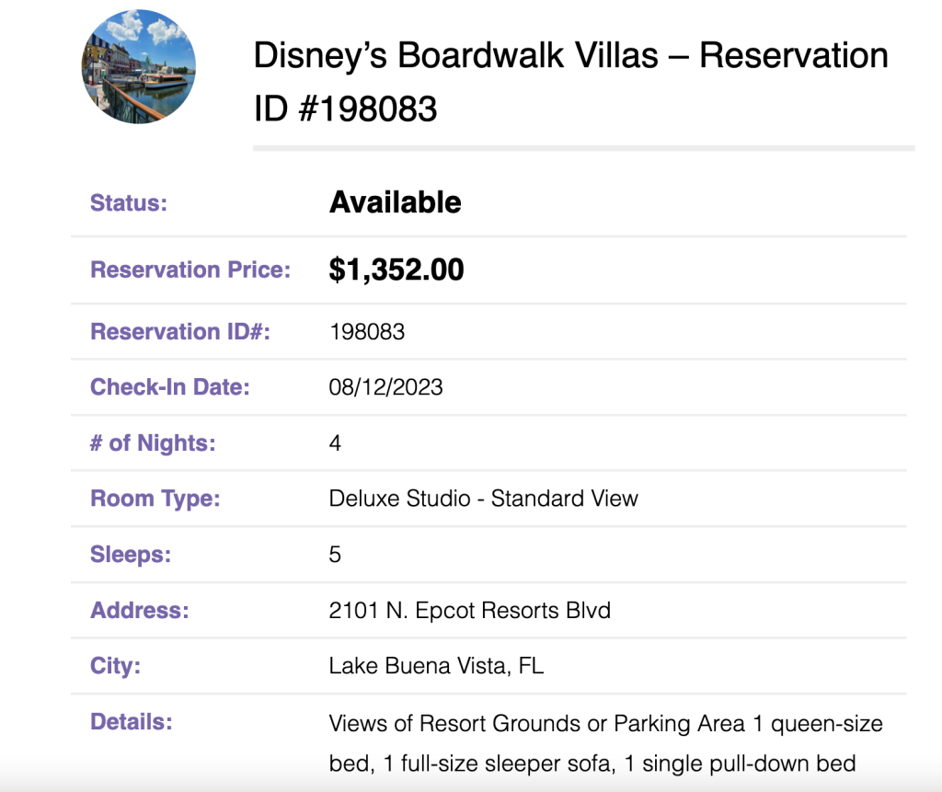Click the Lake Buena Vista, FL city text

pos(436,666)
